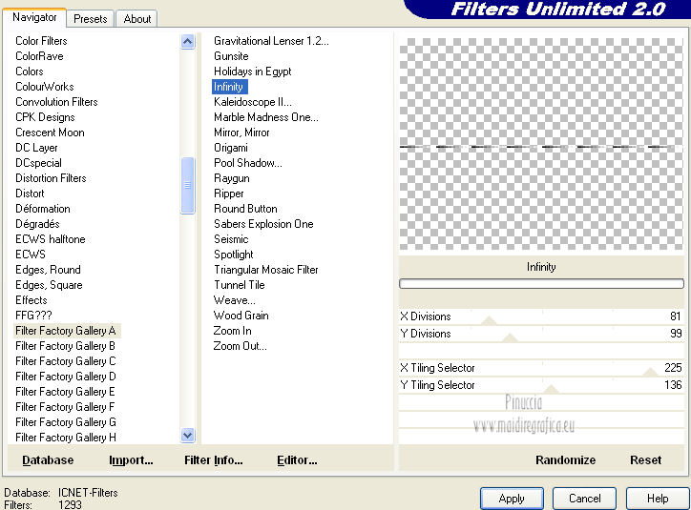The height and width of the screenshot is (510, 691).
Task: Select the Crescent Moon category
Action: [50, 133]
